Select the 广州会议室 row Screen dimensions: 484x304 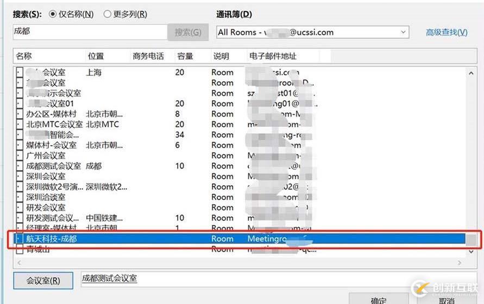241,156
